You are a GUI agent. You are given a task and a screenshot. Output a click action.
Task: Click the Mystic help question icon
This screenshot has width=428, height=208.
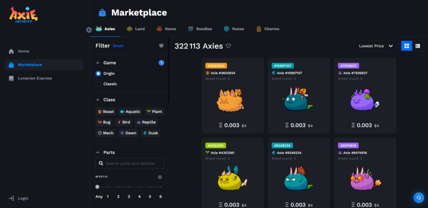[160, 177]
